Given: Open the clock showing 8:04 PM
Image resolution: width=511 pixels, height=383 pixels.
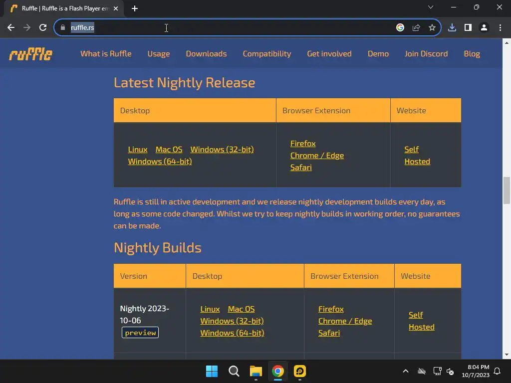Looking at the screenshot, I should (476, 371).
